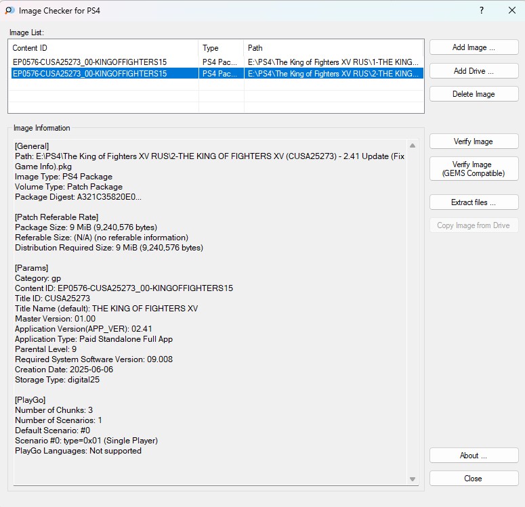Click Verify Image (GEMS Compatible) button
525x507 pixels.
point(474,169)
